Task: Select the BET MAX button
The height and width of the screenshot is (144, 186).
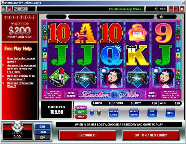Action: point(152,113)
